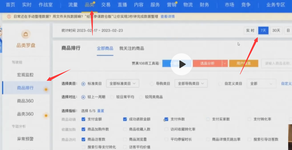Expand the 全部标准类目 dropdown
The height and width of the screenshot is (150, 292).
123,84
